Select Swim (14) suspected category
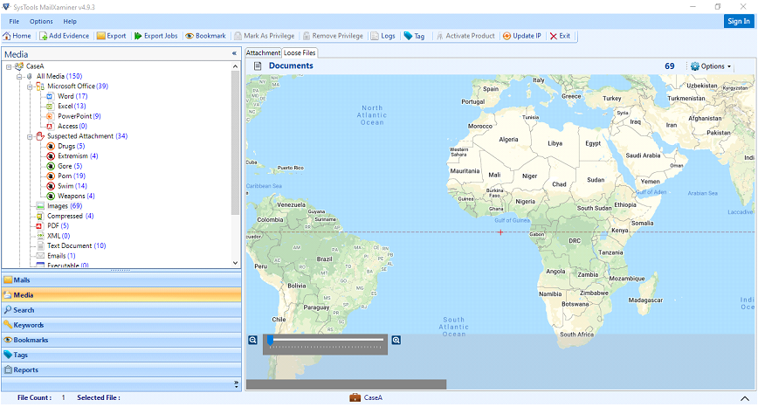Image resolution: width=758 pixels, height=414 pixels. [x=66, y=186]
